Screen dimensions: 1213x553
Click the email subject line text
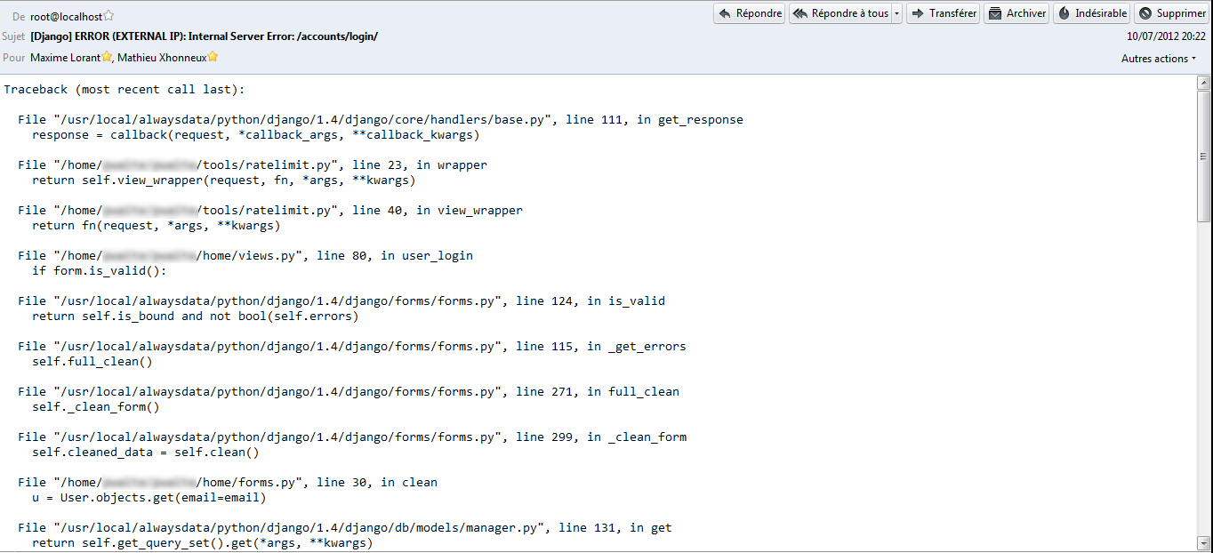[204, 36]
